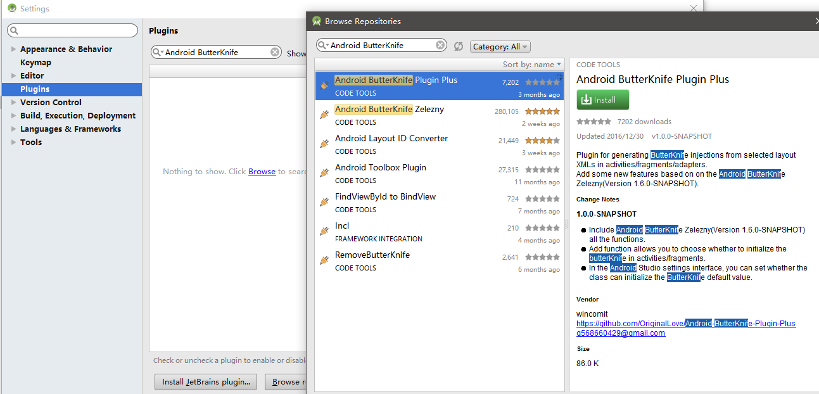This screenshot has height=394, width=819.
Task: Select Incl plugin entry
Action: click(440, 231)
